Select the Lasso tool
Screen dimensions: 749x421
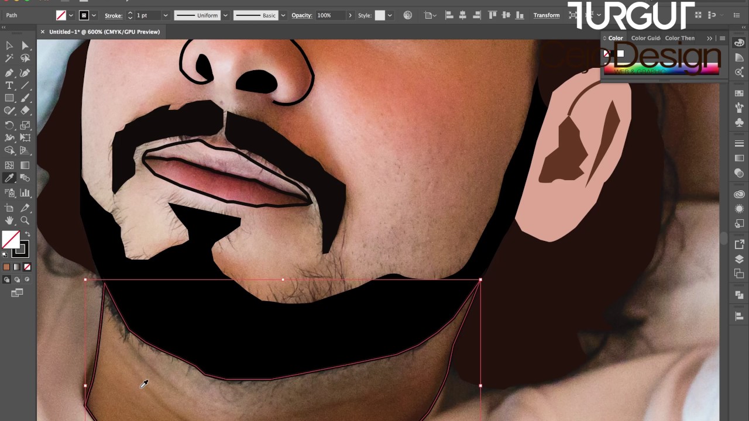(25, 58)
